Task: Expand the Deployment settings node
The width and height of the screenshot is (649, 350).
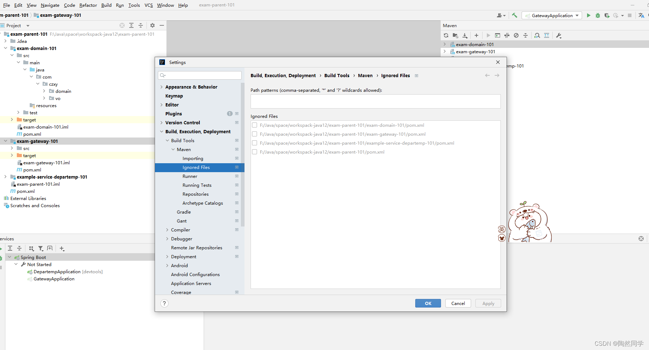Action: pyautogui.click(x=167, y=256)
